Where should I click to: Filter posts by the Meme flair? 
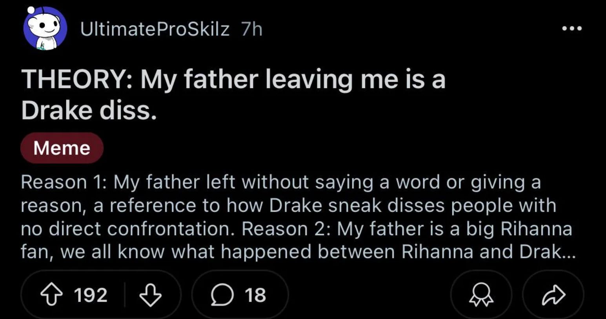(62, 148)
